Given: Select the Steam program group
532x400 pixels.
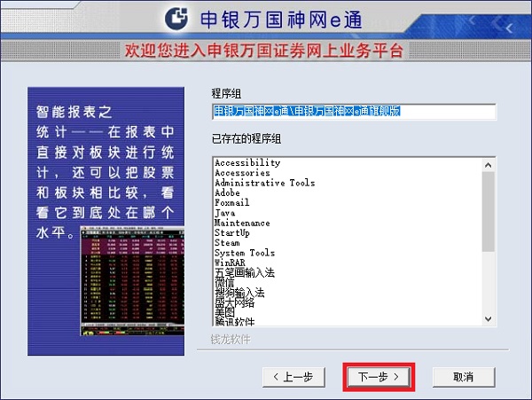Looking at the screenshot, I should tap(227, 243).
